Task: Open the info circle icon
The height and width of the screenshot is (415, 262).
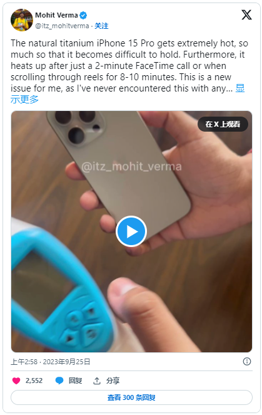Action: (x=247, y=362)
